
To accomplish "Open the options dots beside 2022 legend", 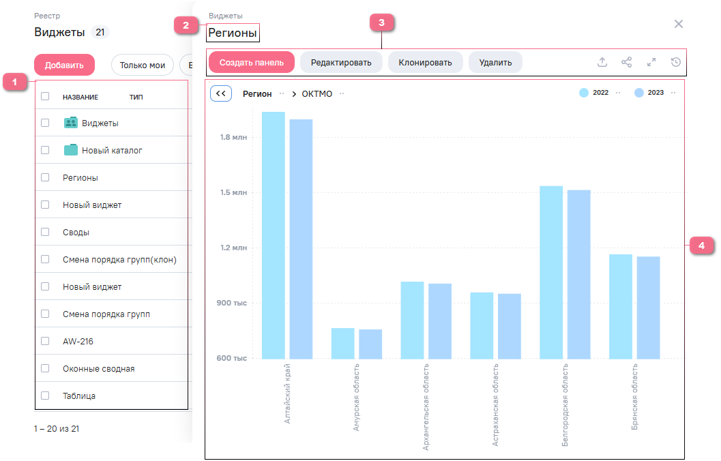I will (x=618, y=93).
